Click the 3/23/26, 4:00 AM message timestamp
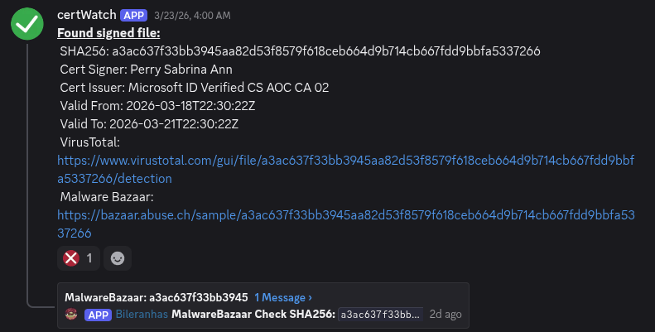This screenshot has height=332, width=655. (192, 16)
